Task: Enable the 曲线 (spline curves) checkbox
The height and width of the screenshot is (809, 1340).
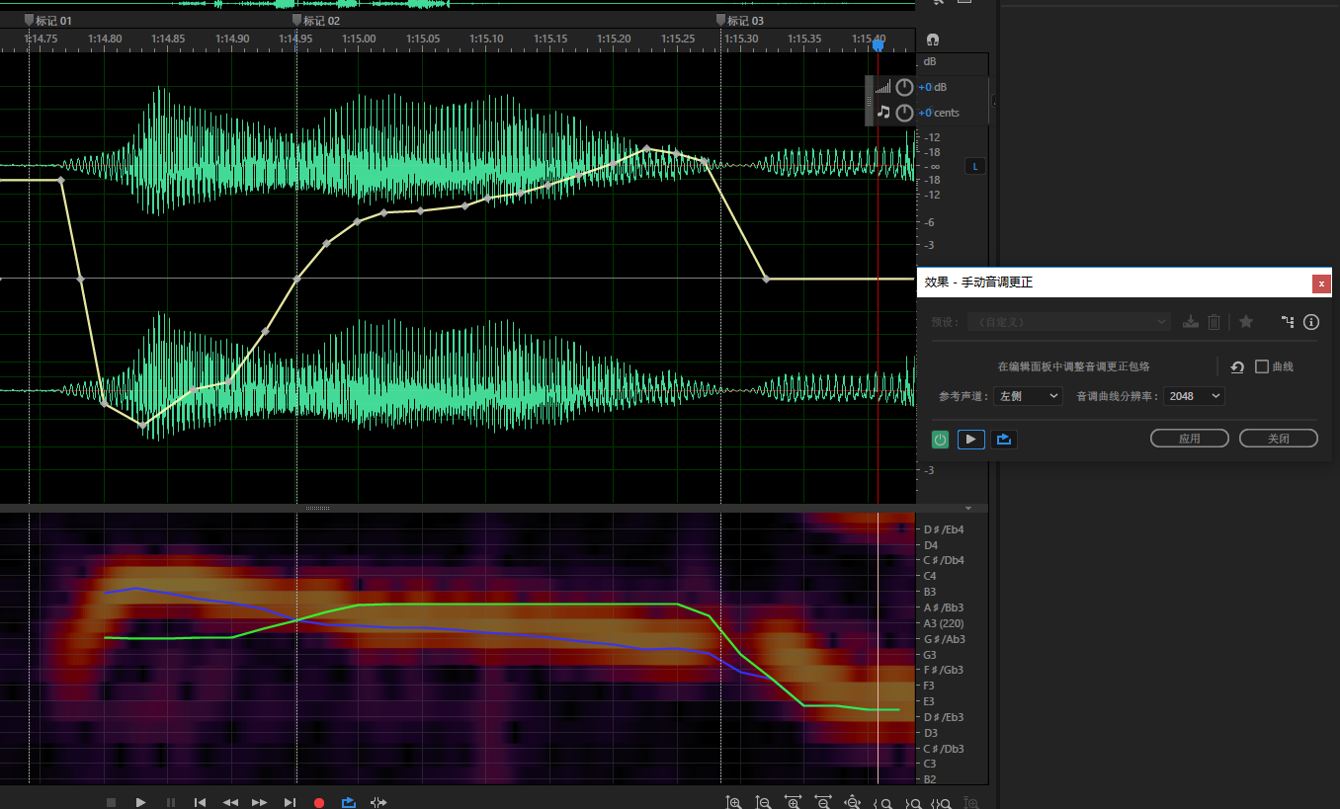Action: [x=1262, y=366]
